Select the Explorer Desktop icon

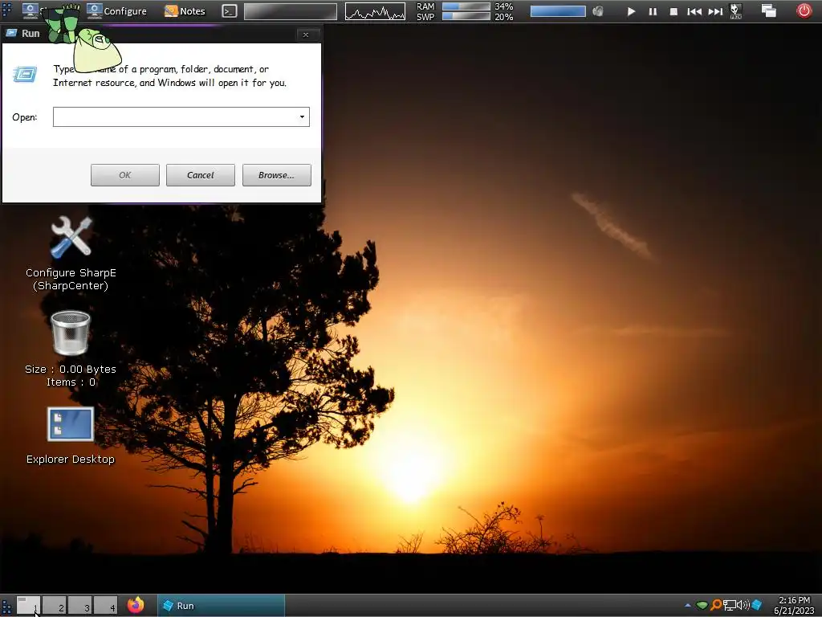pos(71,435)
